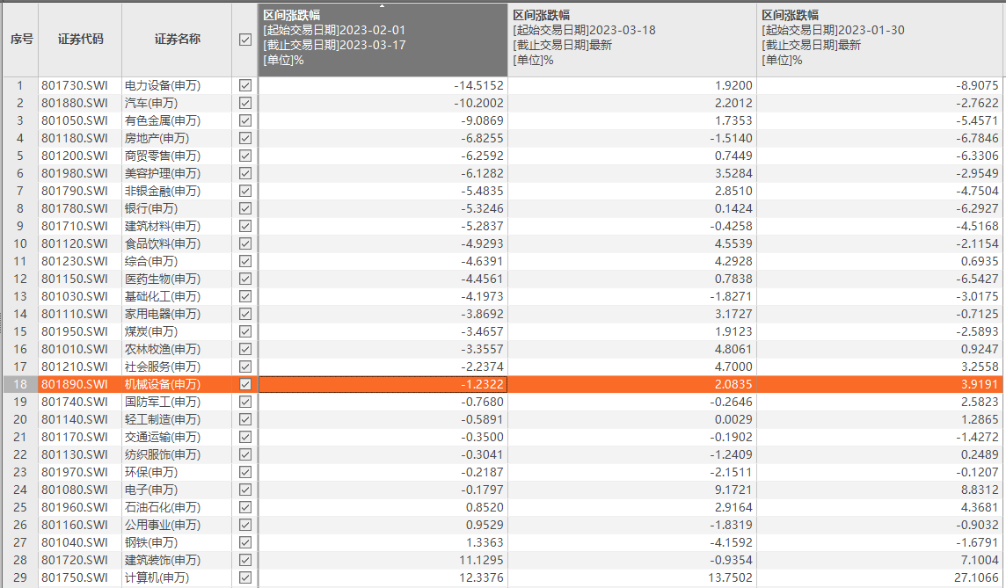Screen dimensions: 1006x588
Task: Click the value 27.1066 cell
Action: tap(881, 577)
